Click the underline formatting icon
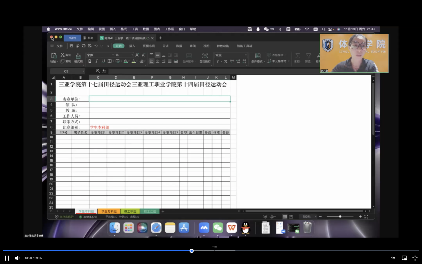The width and height of the screenshot is (422, 264). click(103, 61)
